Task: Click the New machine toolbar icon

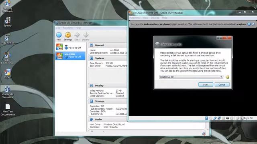Action: point(59,36)
